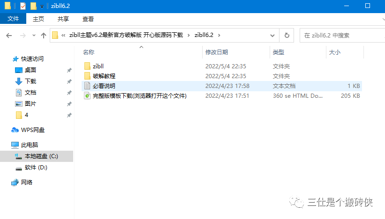This screenshot has height=219, width=385.
Task: Open 桌面 in the navigation pane
Action: [30, 70]
